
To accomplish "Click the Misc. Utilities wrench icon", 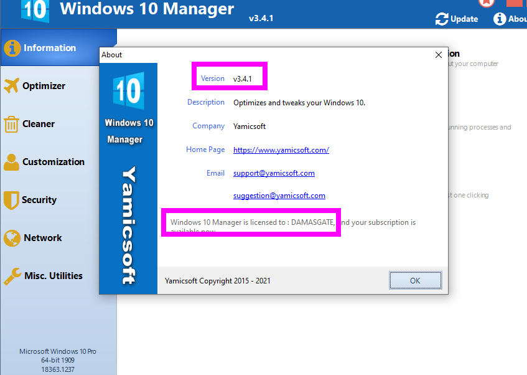I will click(12, 276).
